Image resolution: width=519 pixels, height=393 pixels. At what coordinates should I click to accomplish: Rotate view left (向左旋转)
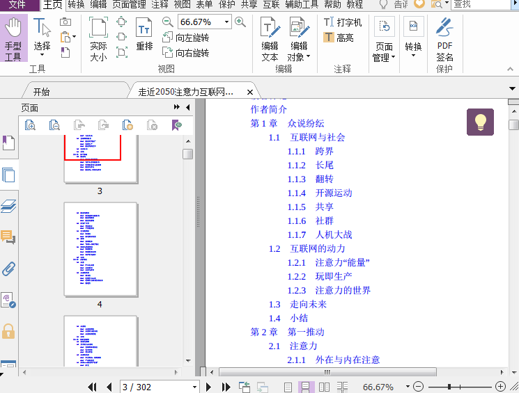[186, 38]
